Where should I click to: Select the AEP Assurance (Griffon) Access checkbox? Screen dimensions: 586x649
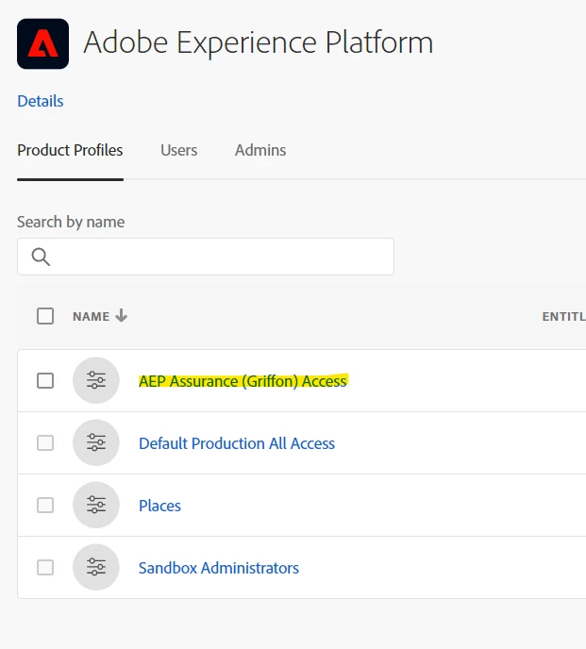click(x=45, y=381)
